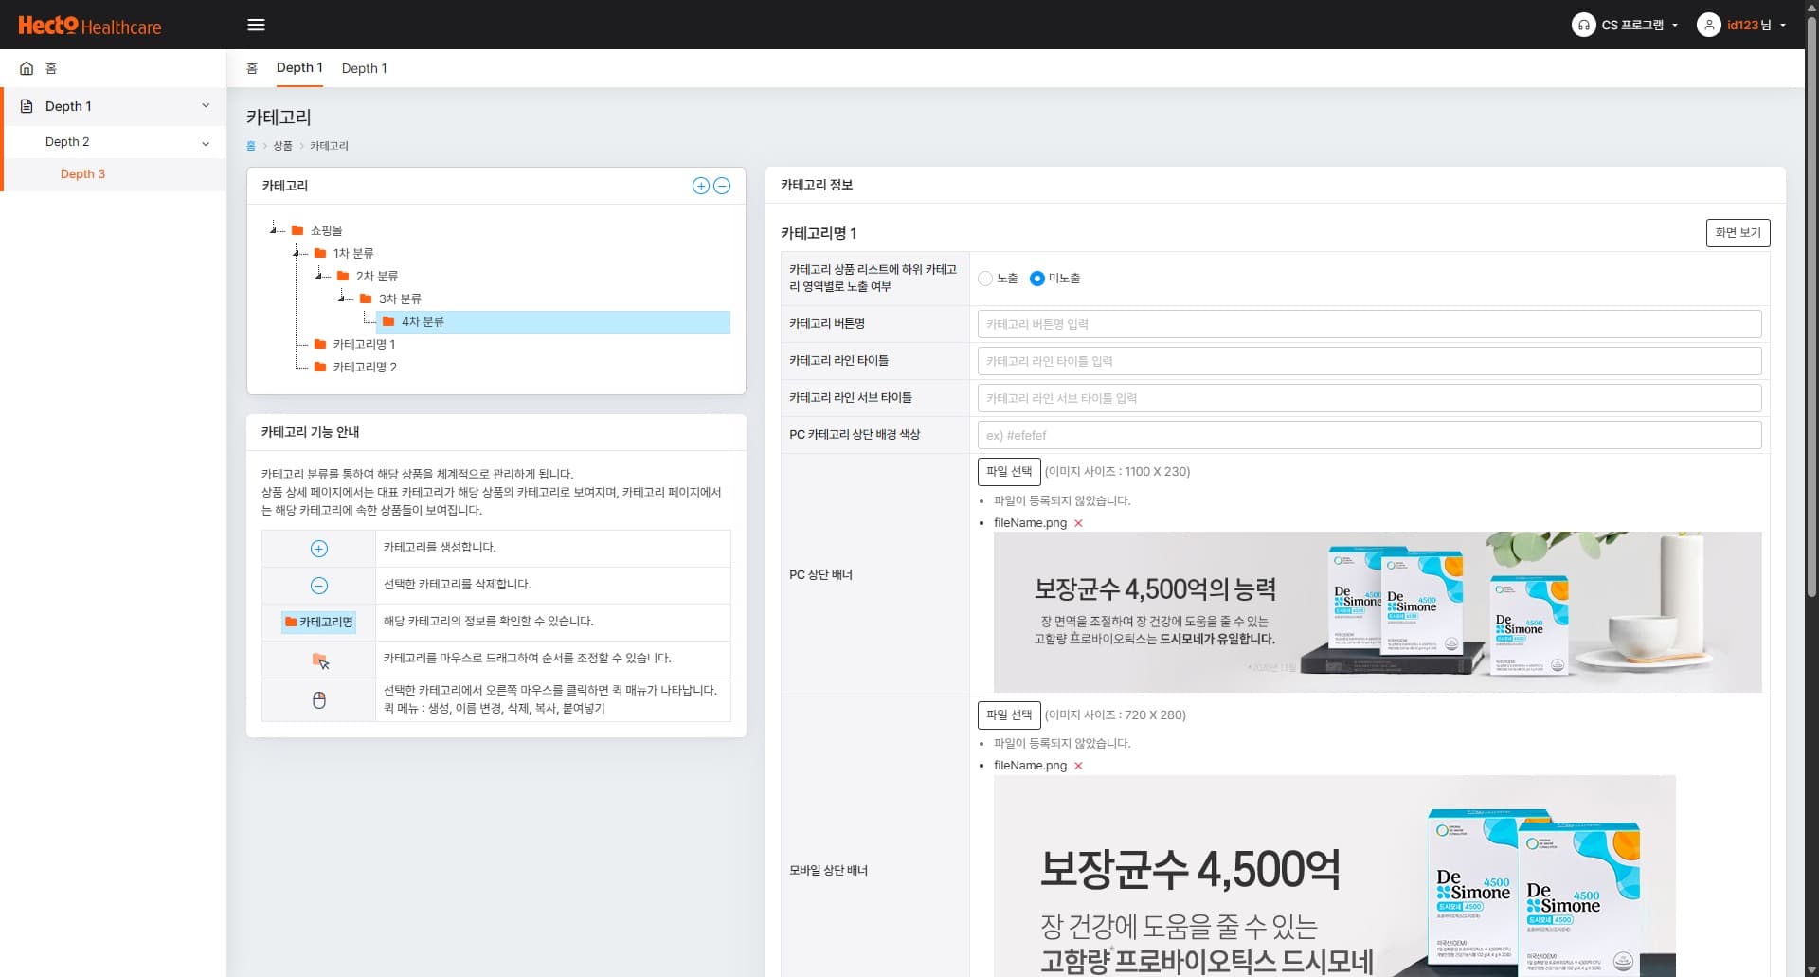Collapse the 쇼핑몰 tree node

(x=273, y=229)
